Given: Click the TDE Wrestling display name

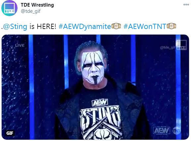Looking at the screenshot, I should coord(37,5).
